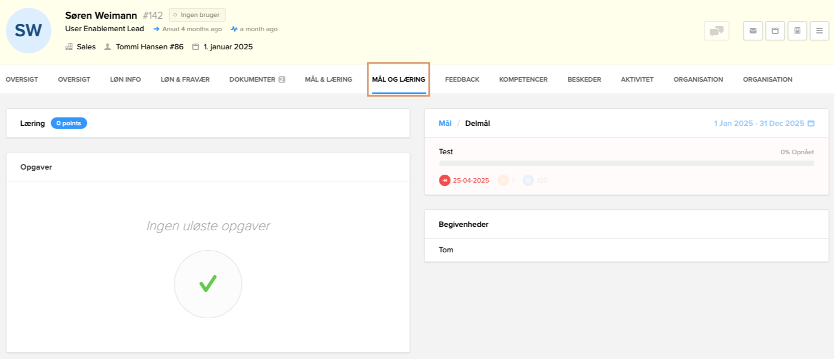Image resolution: width=834 pixels, height=359 pixels.
Task: Click the red deadline icon by 25-04-2025
Action: coord(445,180)
